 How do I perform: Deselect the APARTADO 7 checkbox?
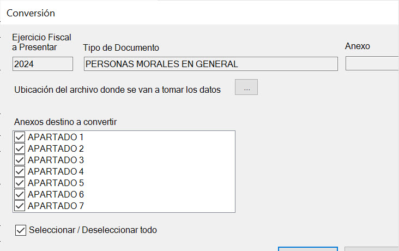(20, 206)
